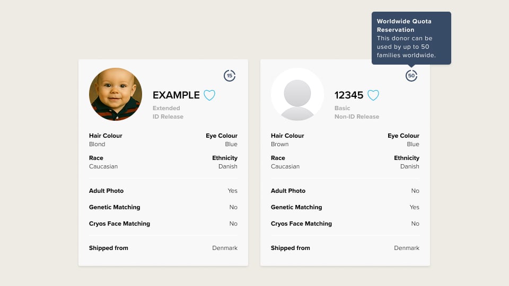
Task: Favorite the EXAMPLE donor with heart icon
Action: [x=209, y=95]
